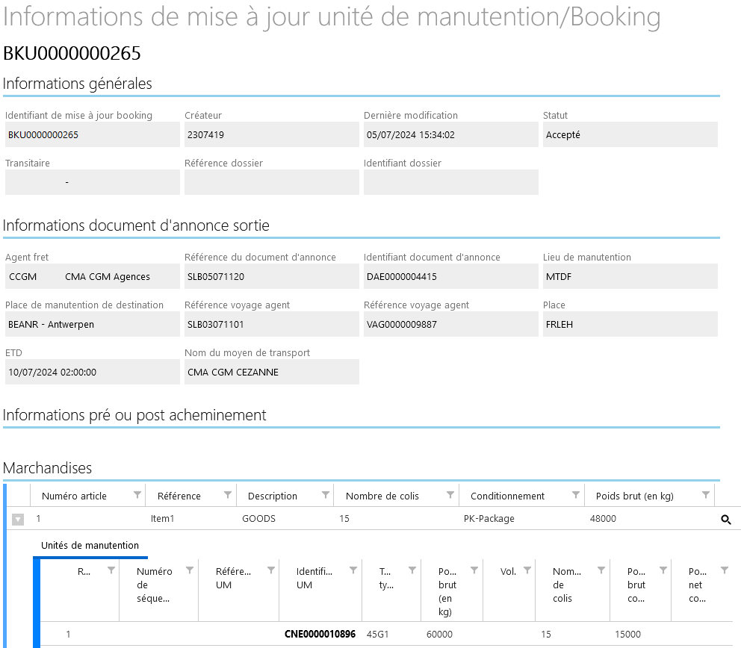Click the Description column header
This screenshot has height=648, width=741.
[273, 496]
